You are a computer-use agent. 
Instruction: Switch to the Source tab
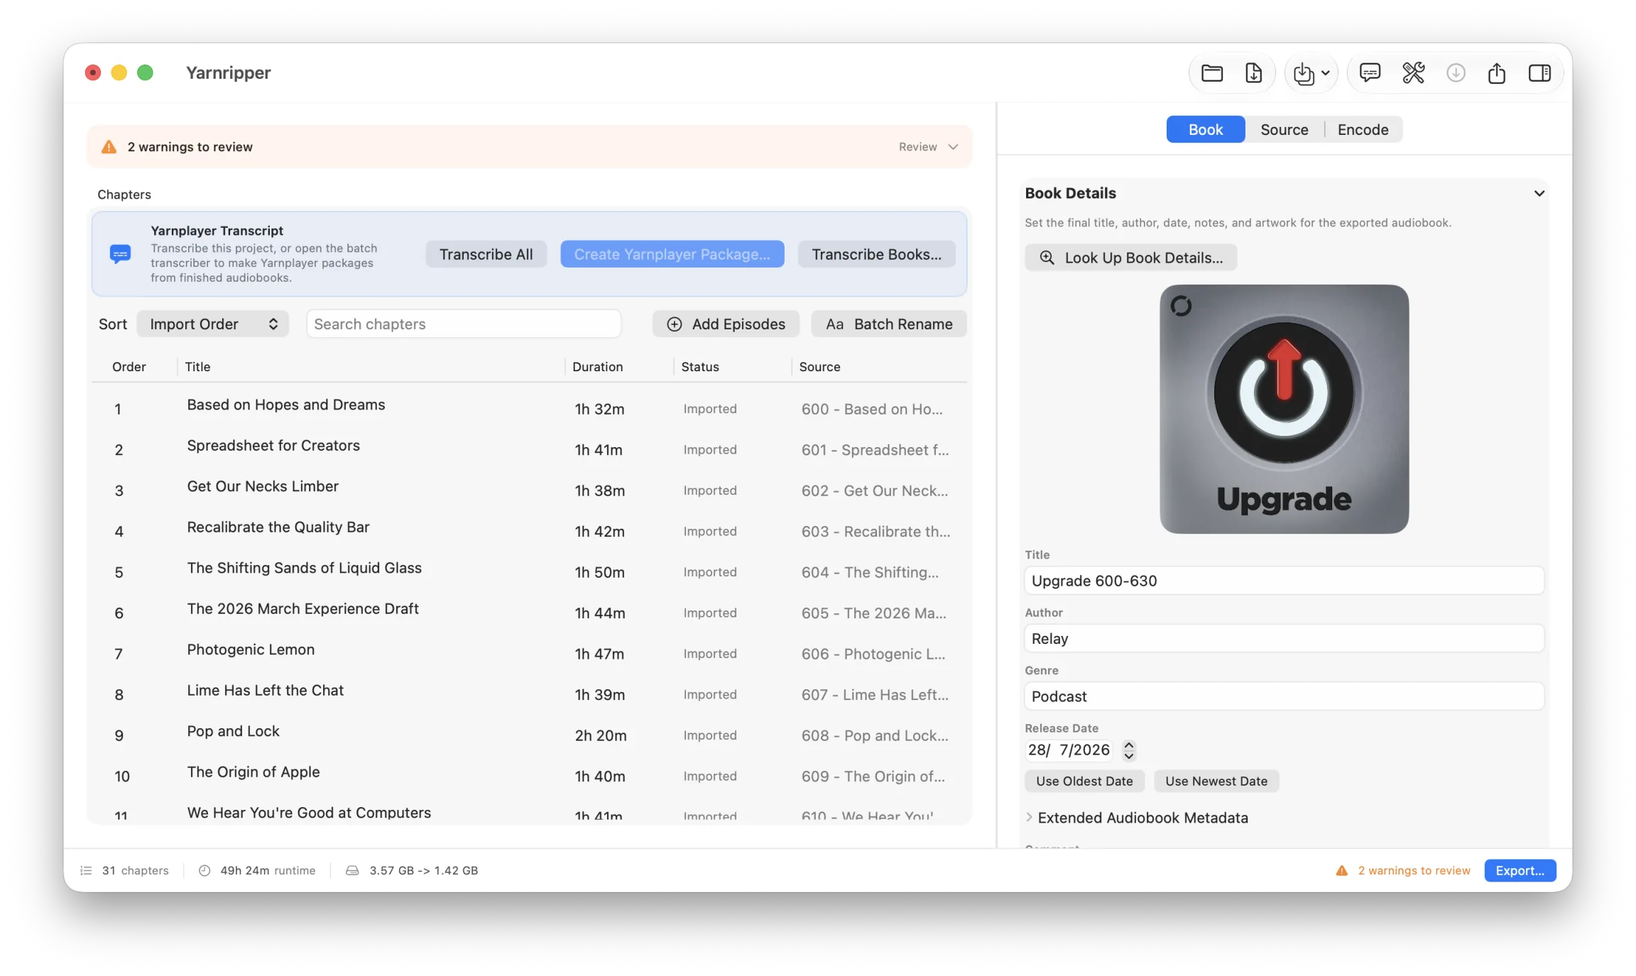(1284, 129)
